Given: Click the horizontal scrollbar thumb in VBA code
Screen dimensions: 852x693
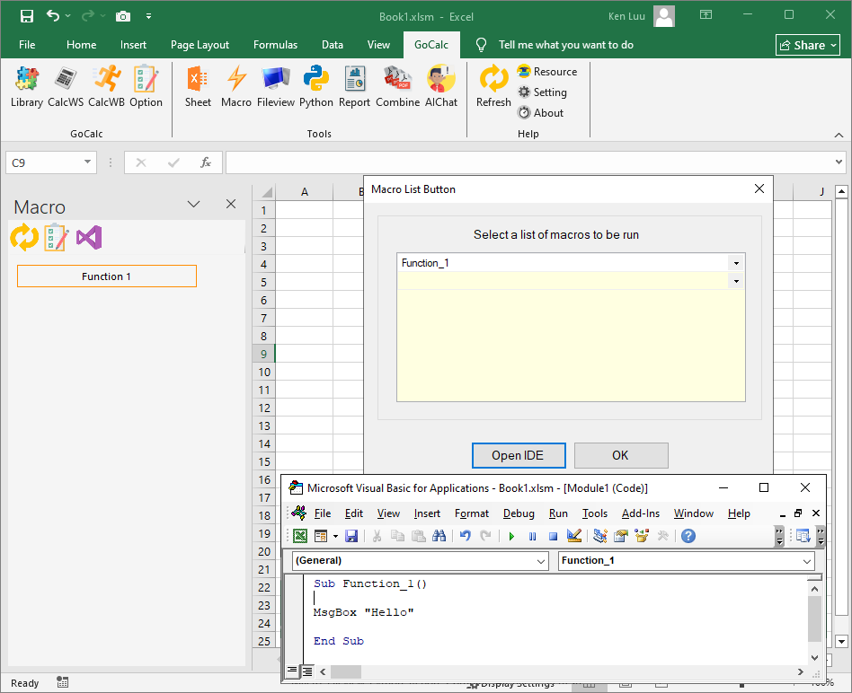Looking at the screenshot, I should click(x=346, y=671).
